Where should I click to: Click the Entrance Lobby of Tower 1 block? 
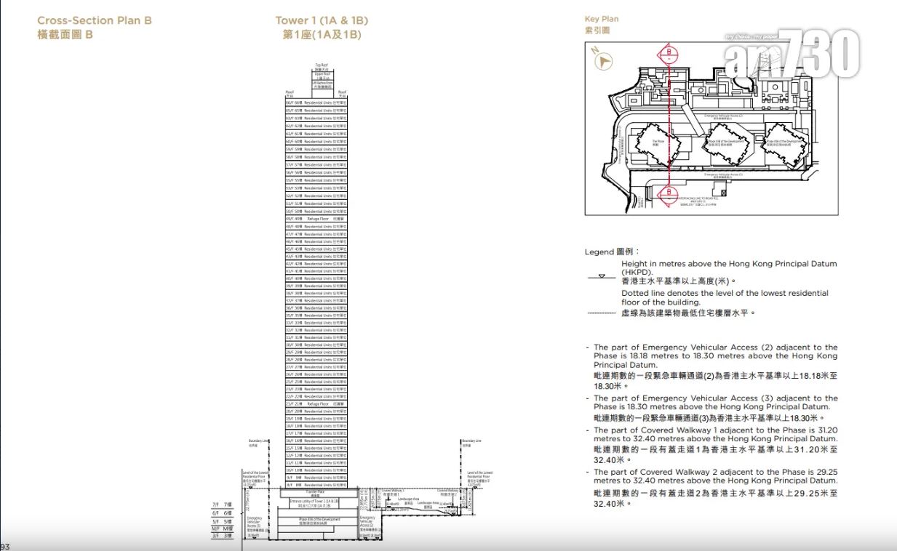tap(316, 502)
